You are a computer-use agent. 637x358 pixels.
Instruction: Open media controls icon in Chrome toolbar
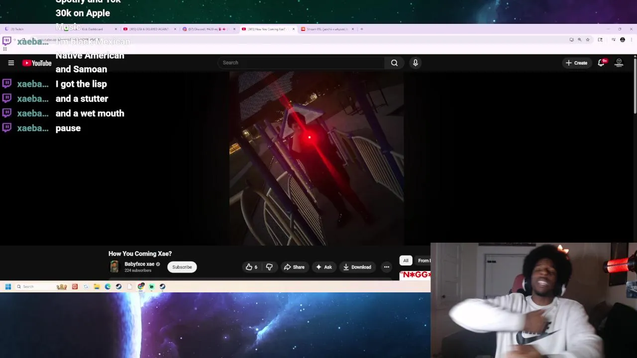(614, 40)
